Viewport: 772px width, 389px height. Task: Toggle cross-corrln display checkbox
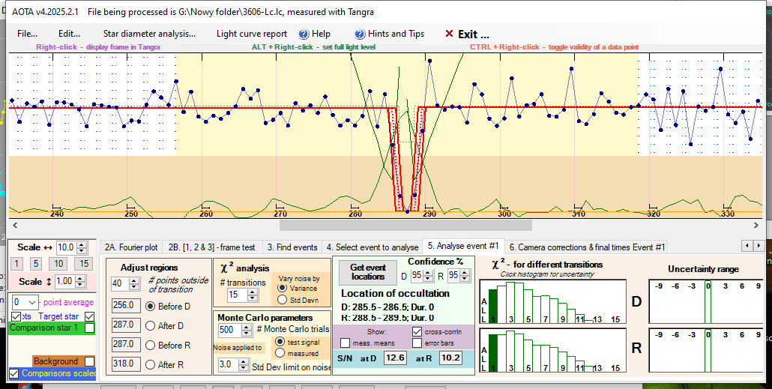(417, 332)
